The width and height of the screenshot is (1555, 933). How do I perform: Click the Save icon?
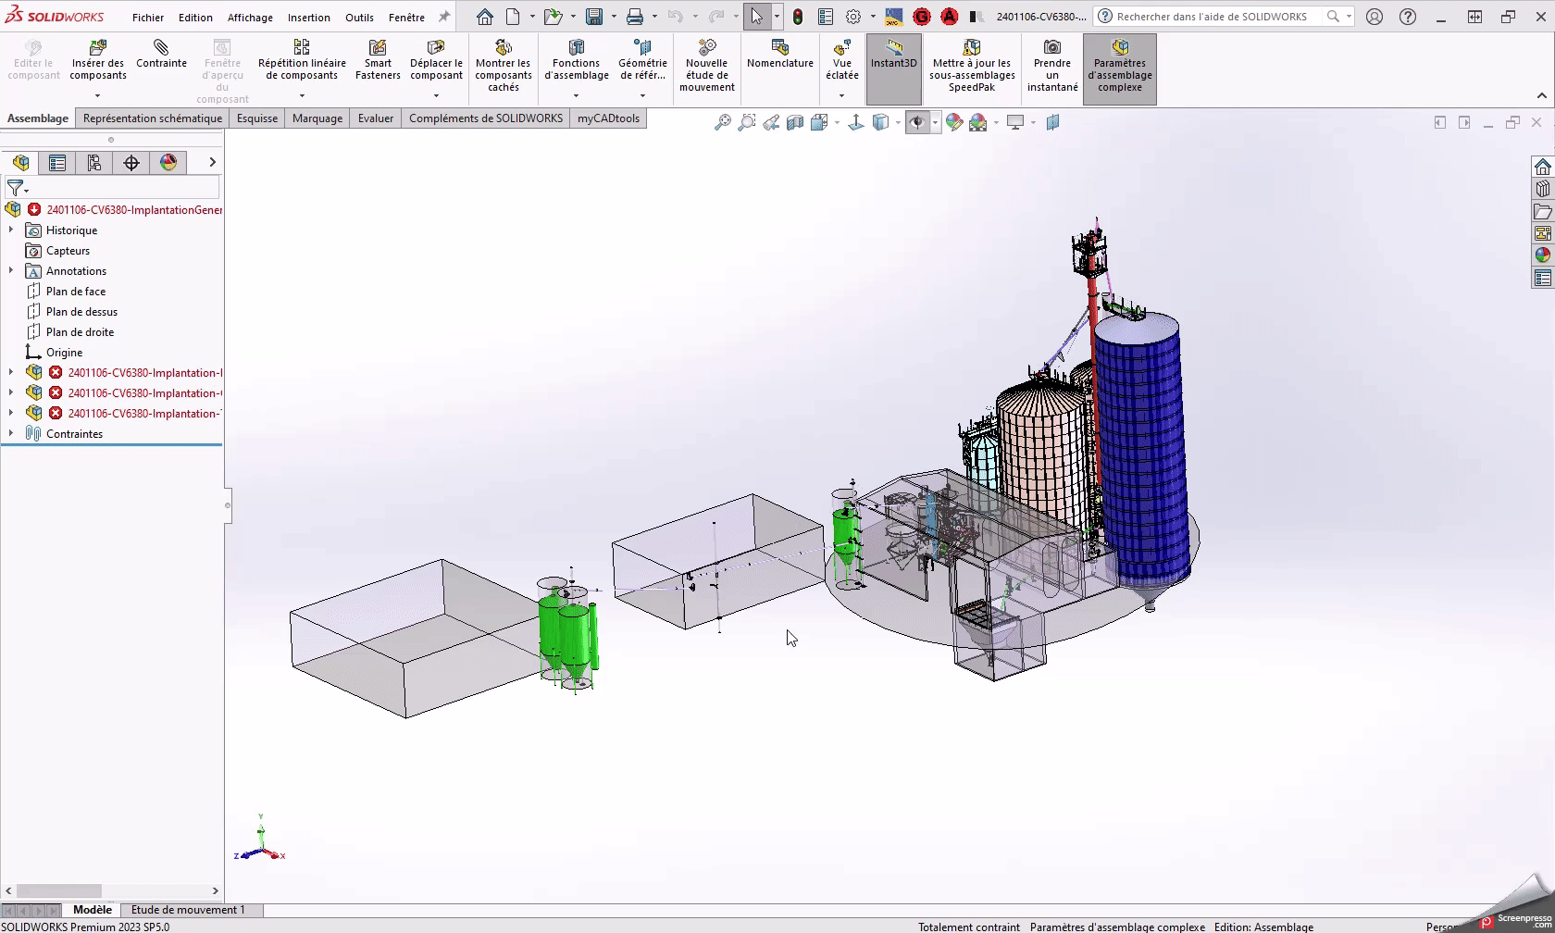click(594, 17)
